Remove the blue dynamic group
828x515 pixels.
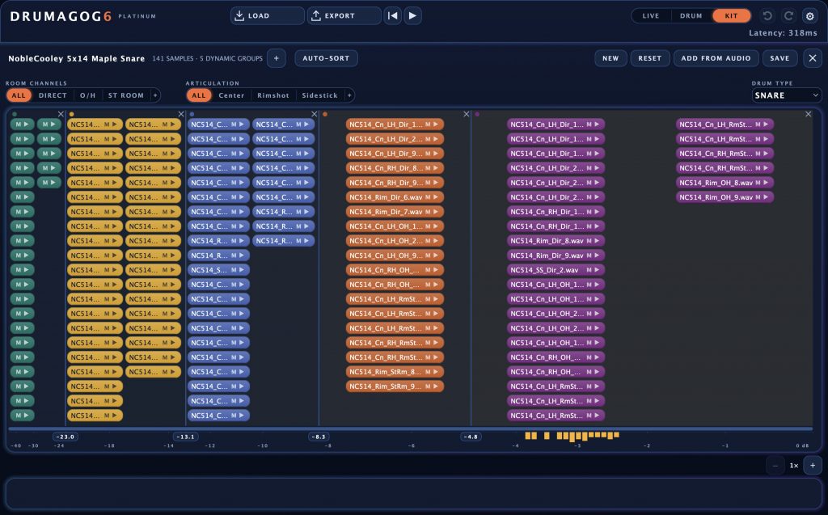tap(315, 114)
